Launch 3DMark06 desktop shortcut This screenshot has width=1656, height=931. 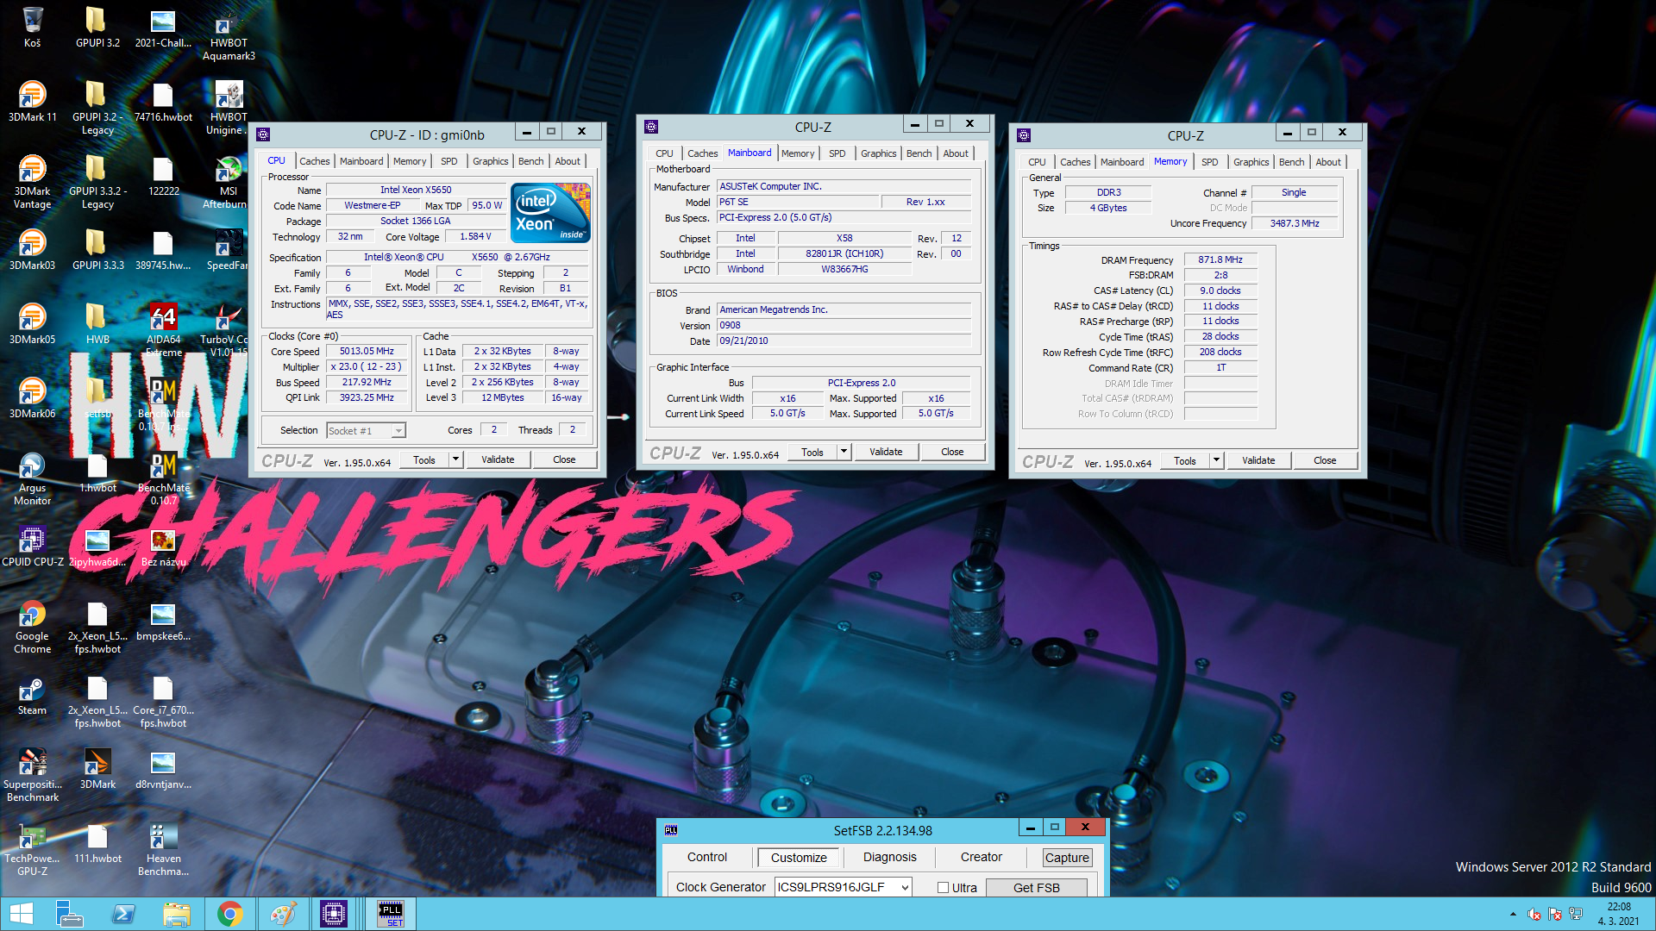pos(32,397)
